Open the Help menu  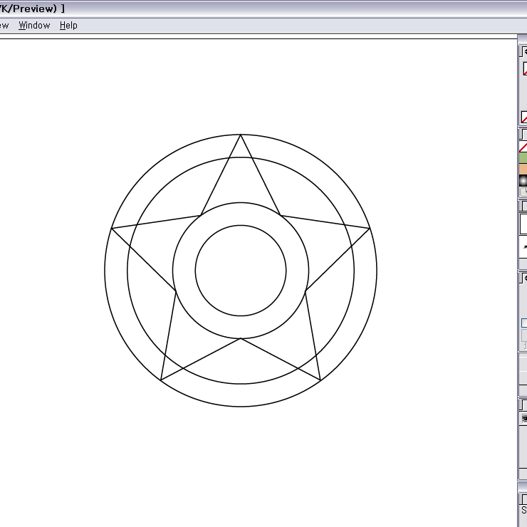(x=68, y=25)
